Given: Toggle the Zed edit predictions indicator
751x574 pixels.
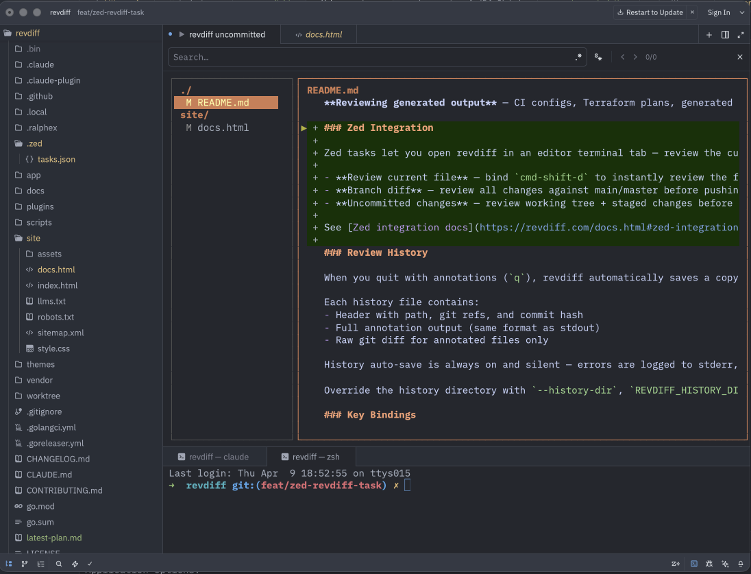Looking at the screenshot, I should click(x=675, y=564).
